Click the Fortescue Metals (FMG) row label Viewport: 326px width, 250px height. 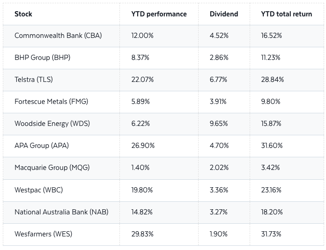pos(51,102)
